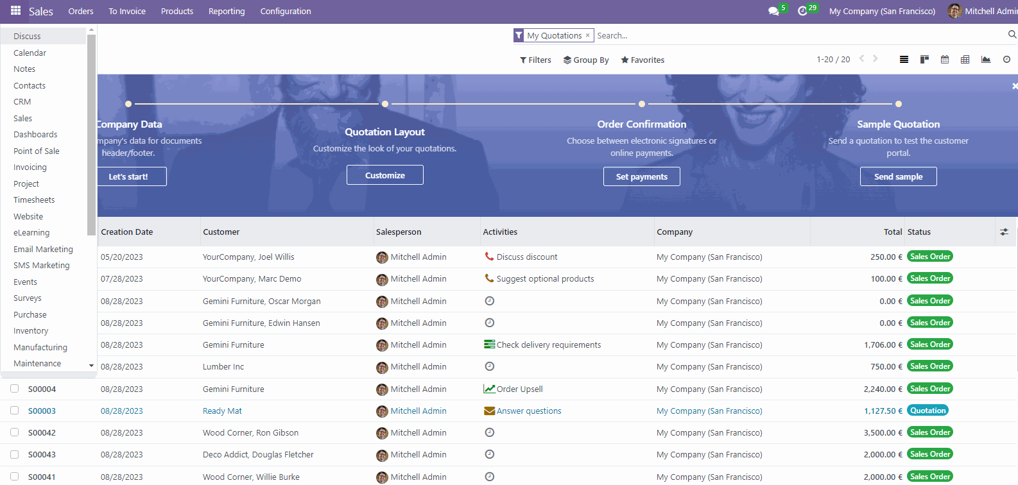Open the Filters dropdown
Image resolution: width=1018 pixels, height=485 pixels.
[x=535, y=60]
